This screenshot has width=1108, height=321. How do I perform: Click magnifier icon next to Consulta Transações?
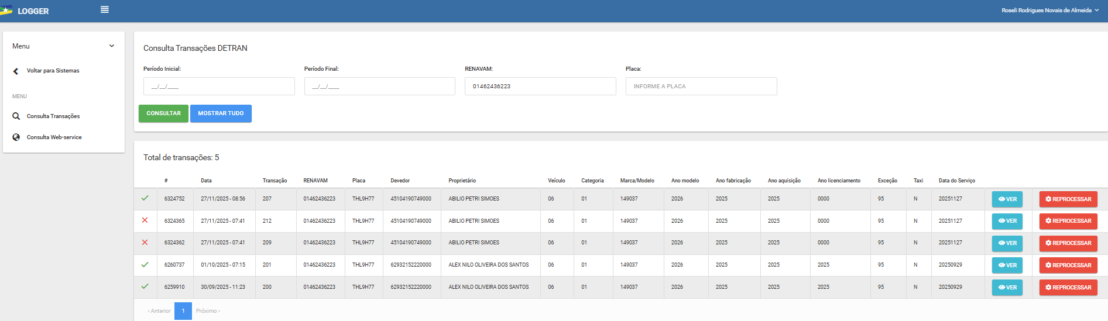16,116
